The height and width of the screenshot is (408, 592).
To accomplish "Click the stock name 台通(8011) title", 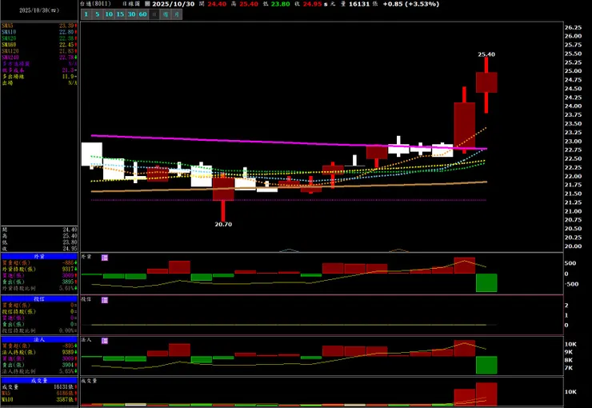I will (95, 4).
